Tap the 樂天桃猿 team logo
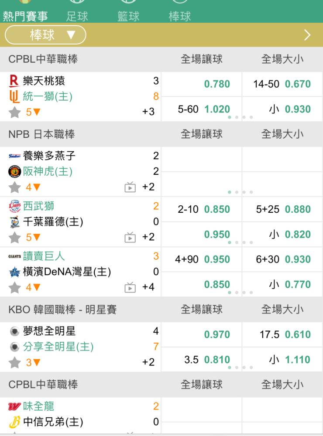The width and height of the screenshot is (323, 436). (x=14, y=81)
